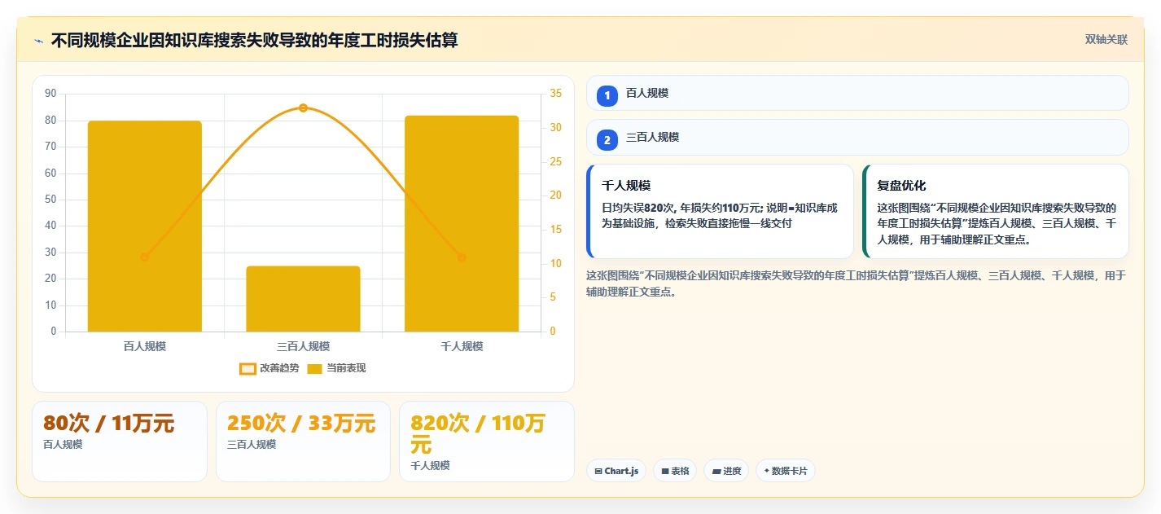The width and height of the screenshot is (1161, 514).
Task: Select the 百人规模 bar in the chart
Action: [145, 226]
